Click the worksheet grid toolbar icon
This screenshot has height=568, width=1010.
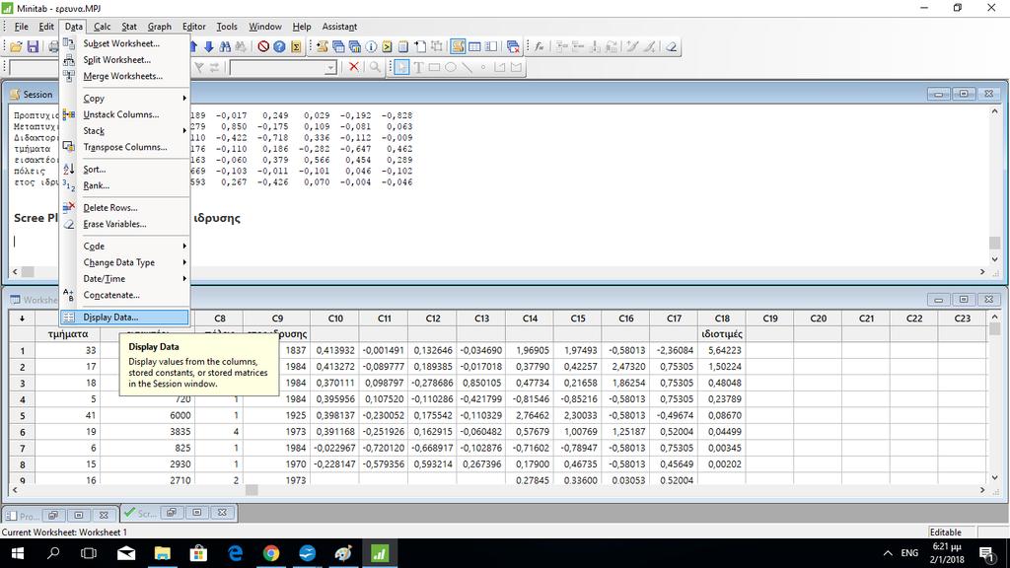click(474, 46)
